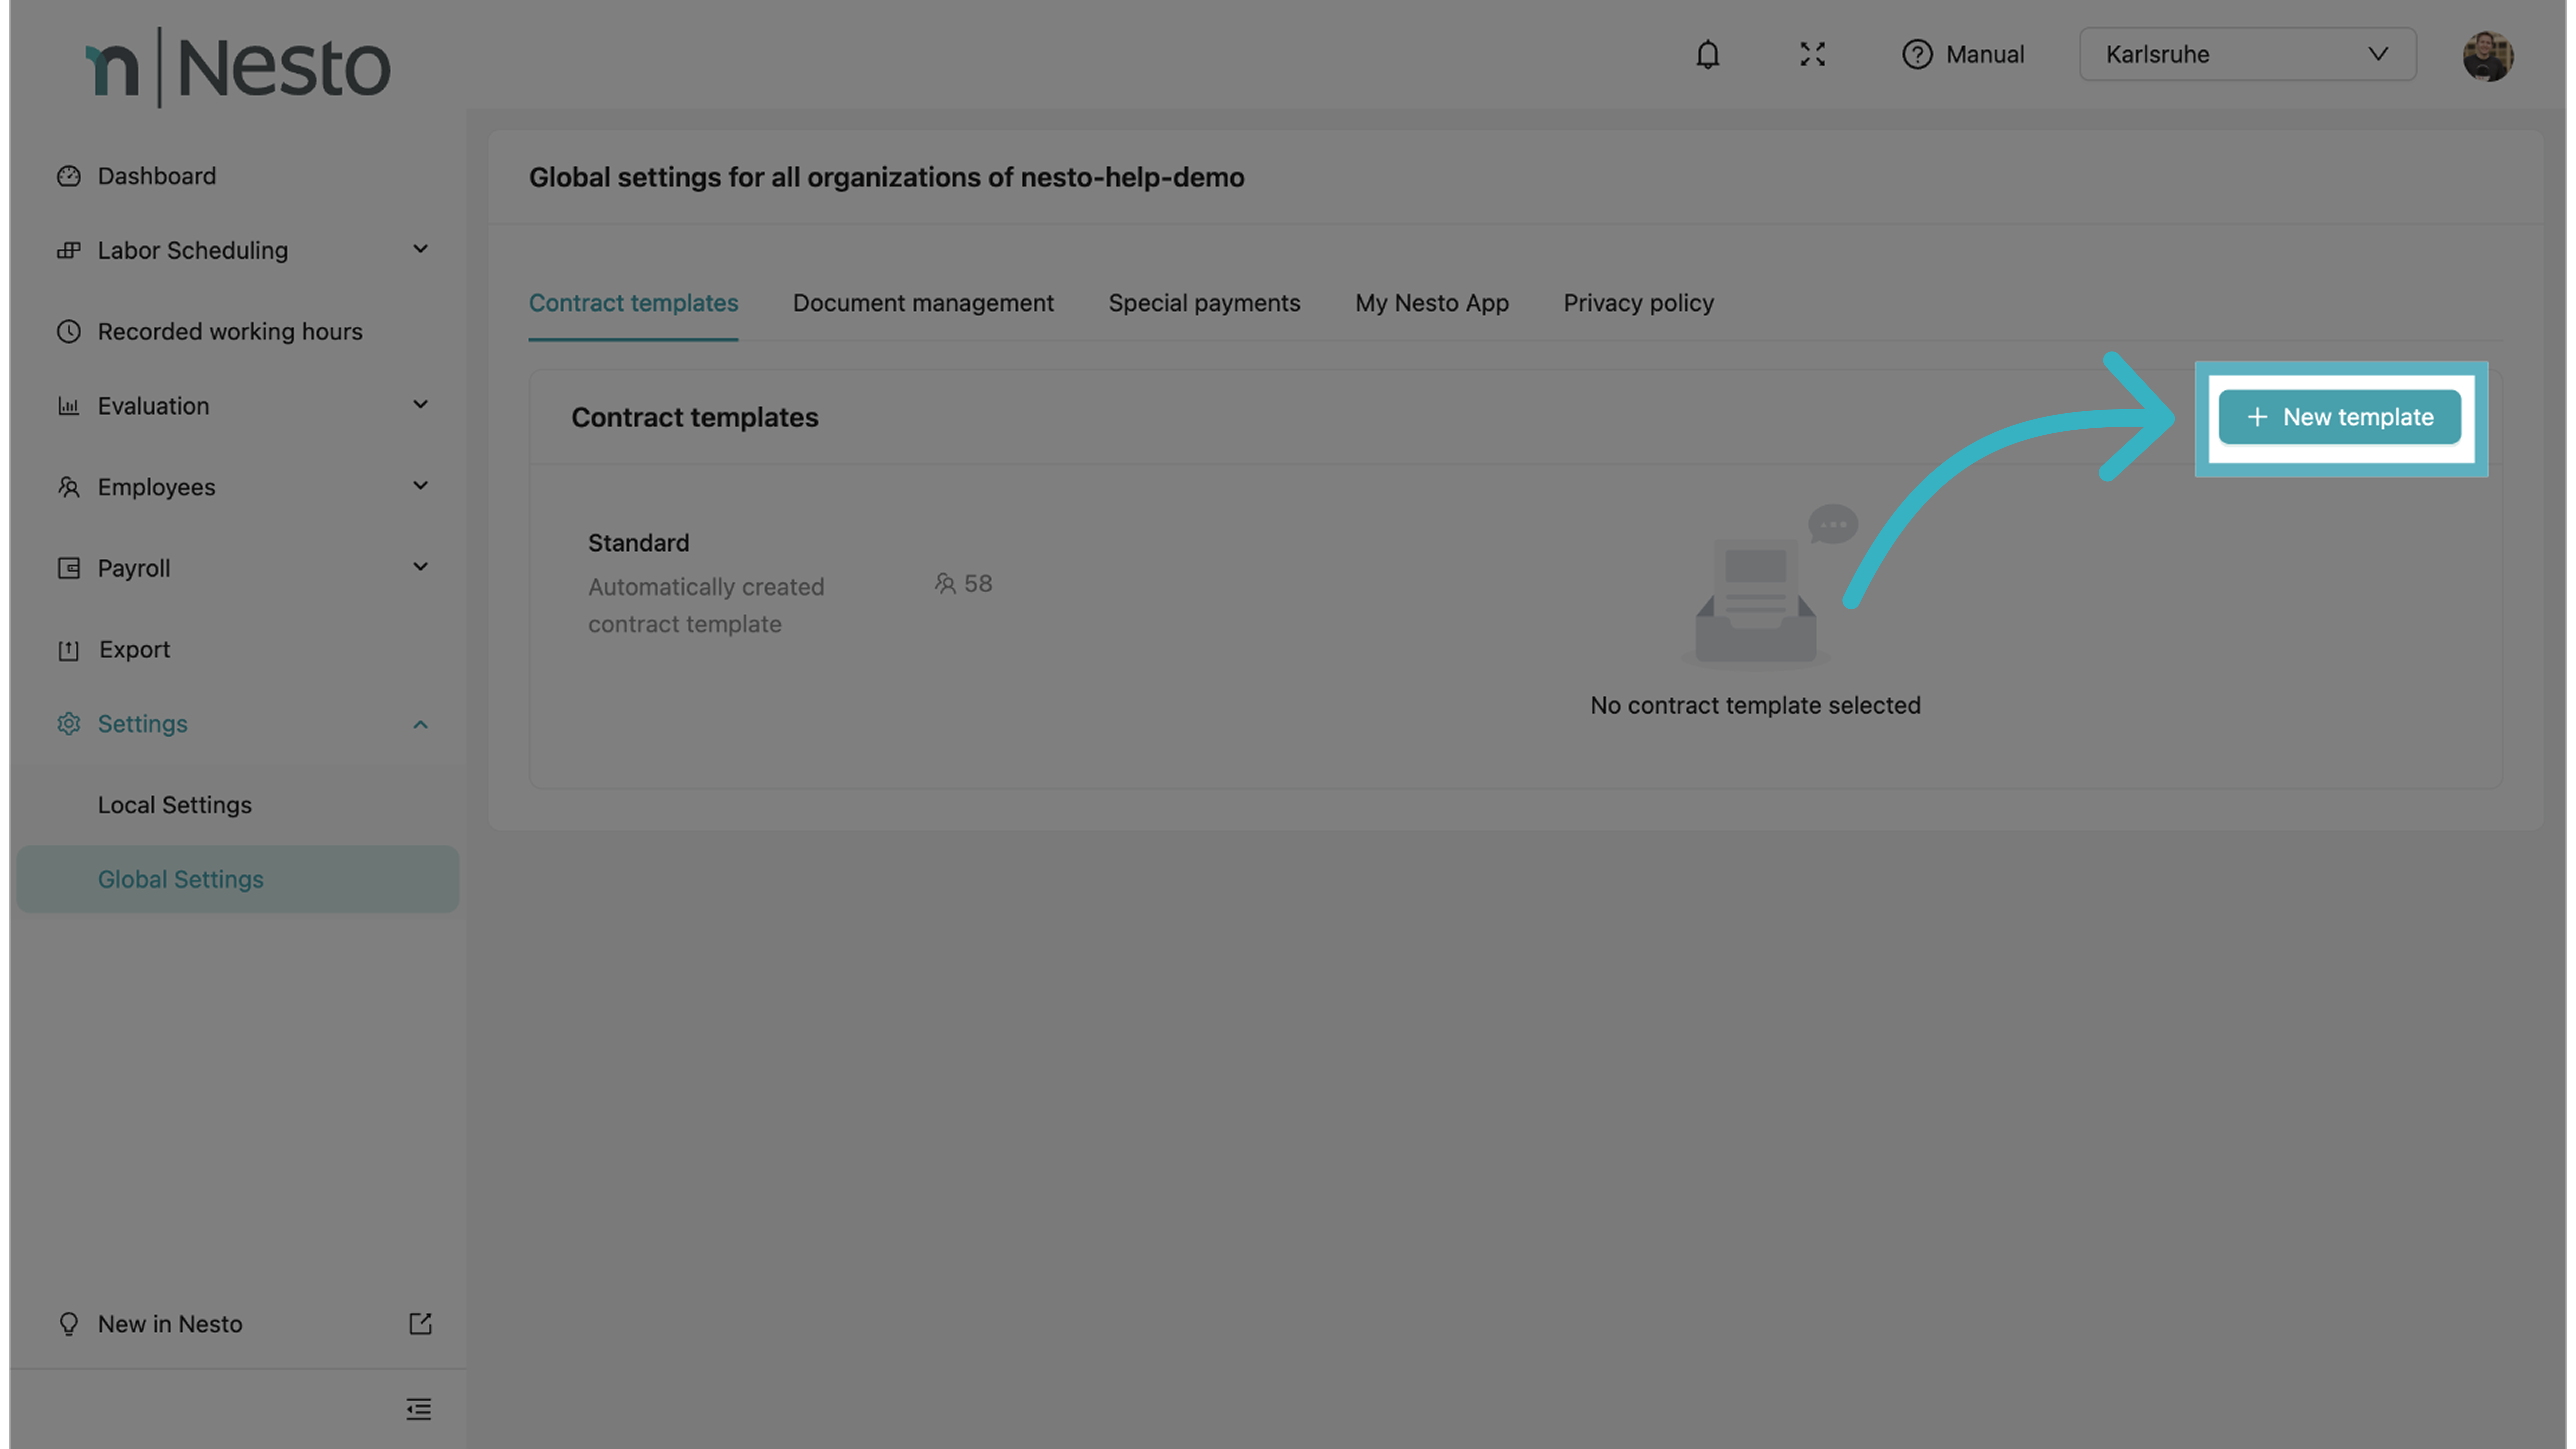Go to Dashboard in sidebar
2576x1449 pixels.
point(156,176)
